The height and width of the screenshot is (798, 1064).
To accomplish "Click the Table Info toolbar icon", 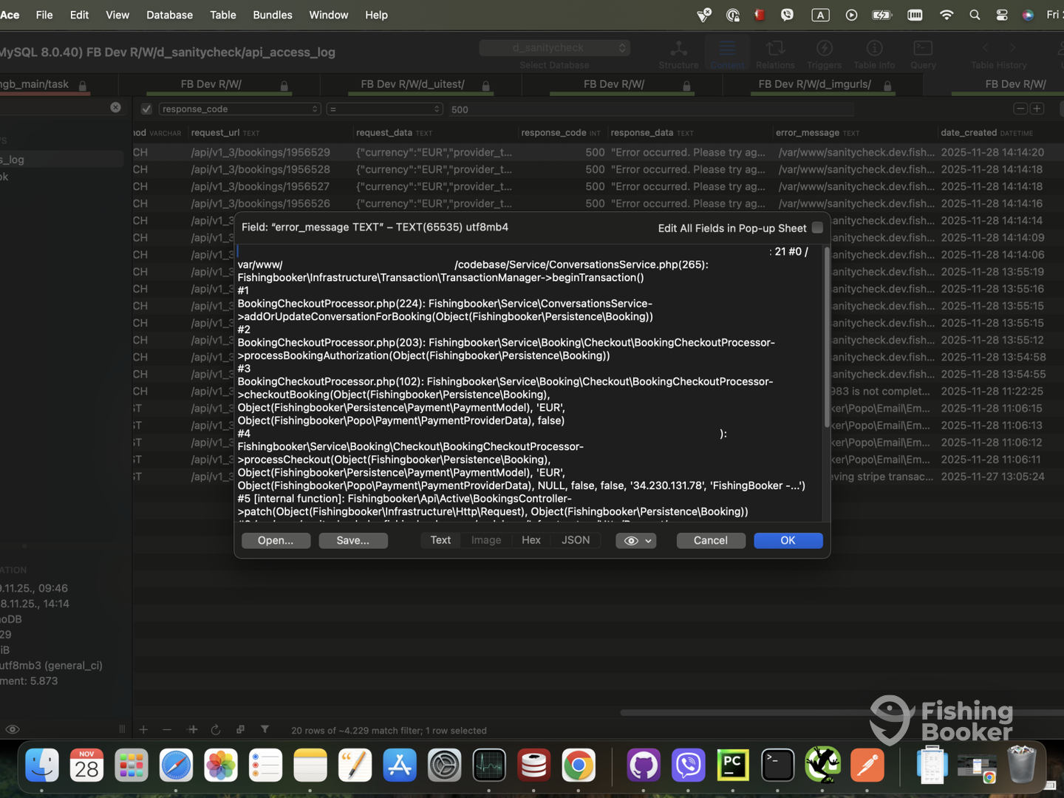I will click(x=874, y=55).
